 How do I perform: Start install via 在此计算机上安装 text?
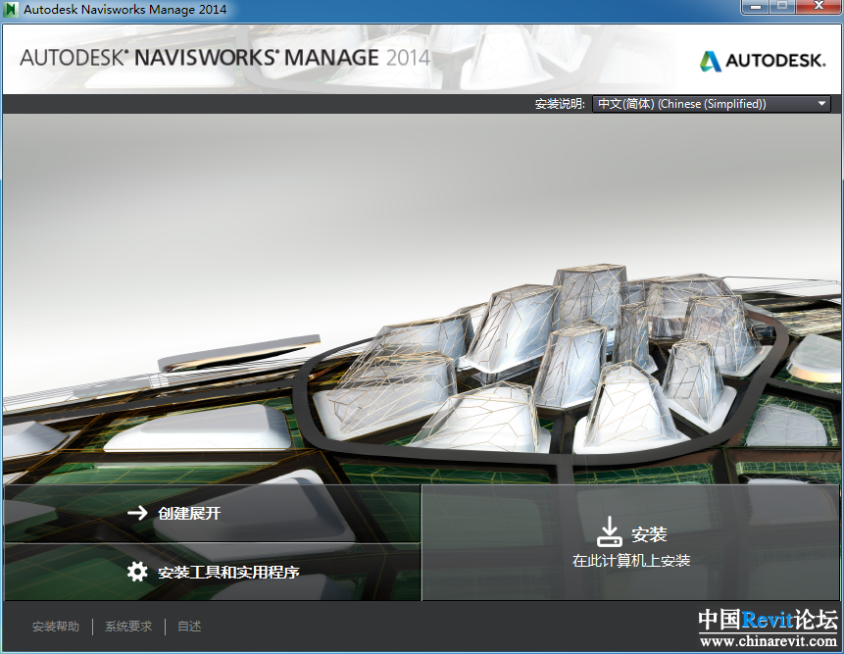point(631,561)
